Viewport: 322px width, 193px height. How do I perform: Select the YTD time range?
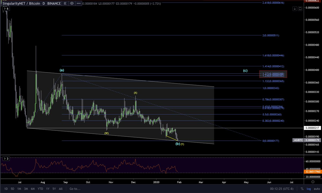click(x=41, y=189)
